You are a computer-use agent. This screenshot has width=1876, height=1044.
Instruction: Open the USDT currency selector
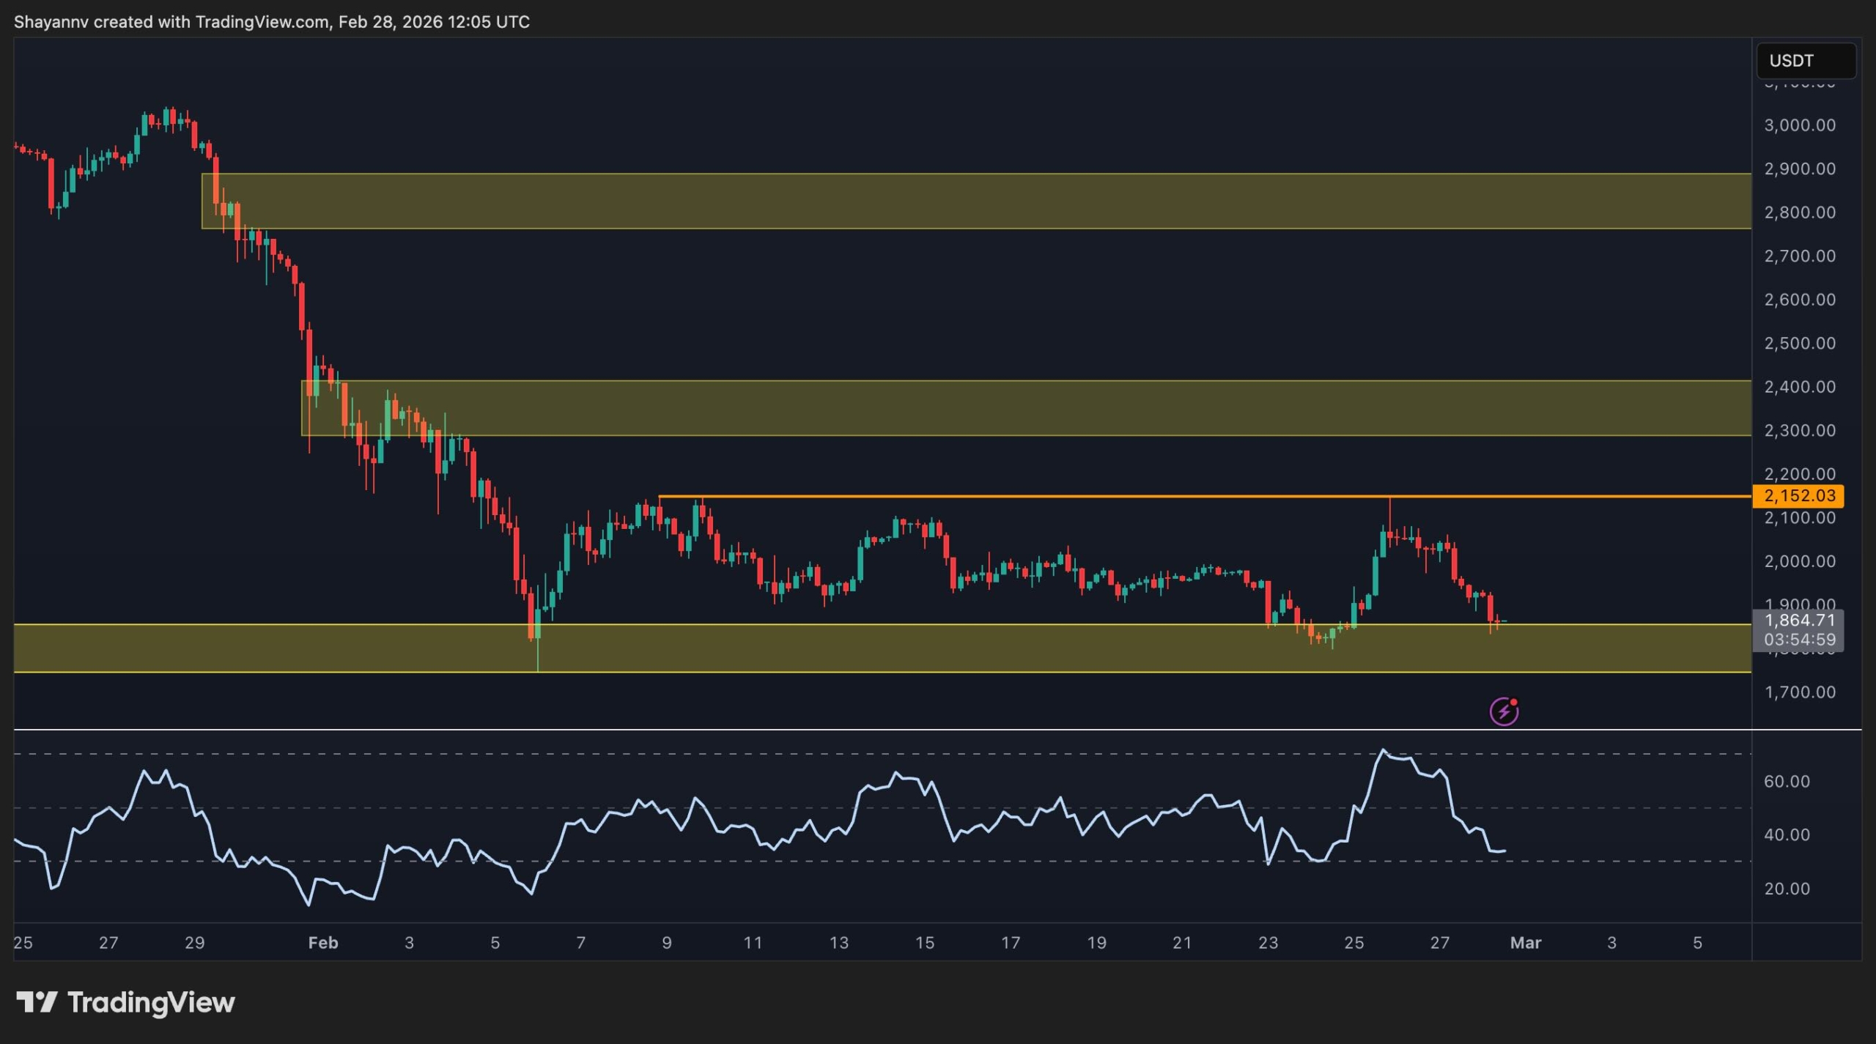[x=1805, y=61]
